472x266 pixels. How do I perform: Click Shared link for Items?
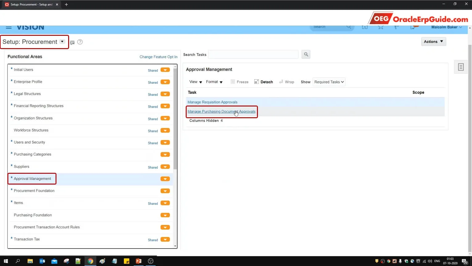click(x=153, y=204)
